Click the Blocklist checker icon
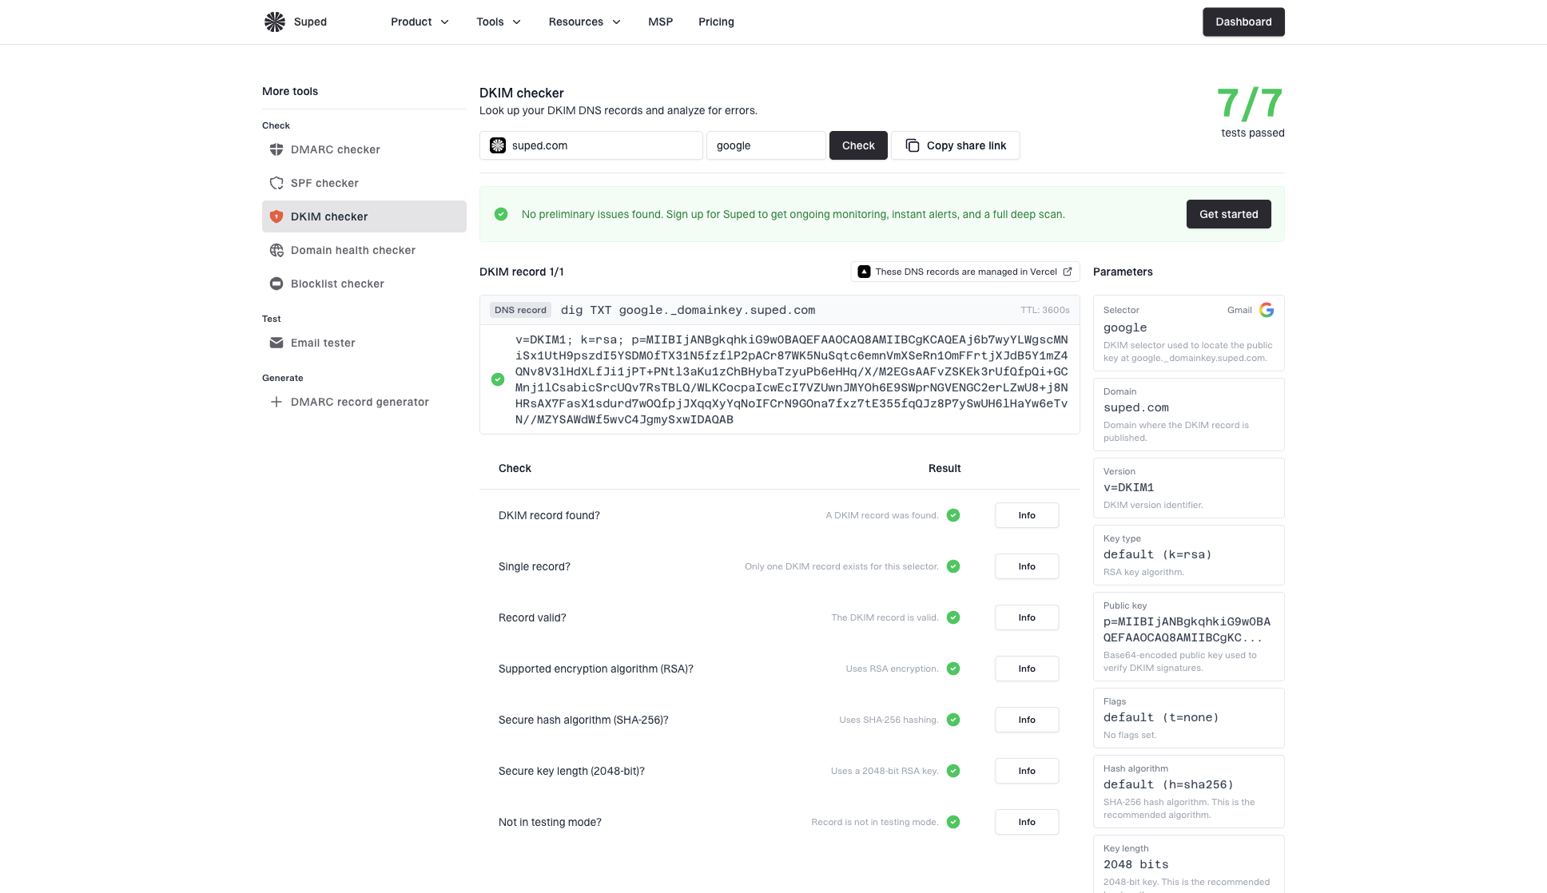Viewport: 1547px width, 893px height. point(276,284)
